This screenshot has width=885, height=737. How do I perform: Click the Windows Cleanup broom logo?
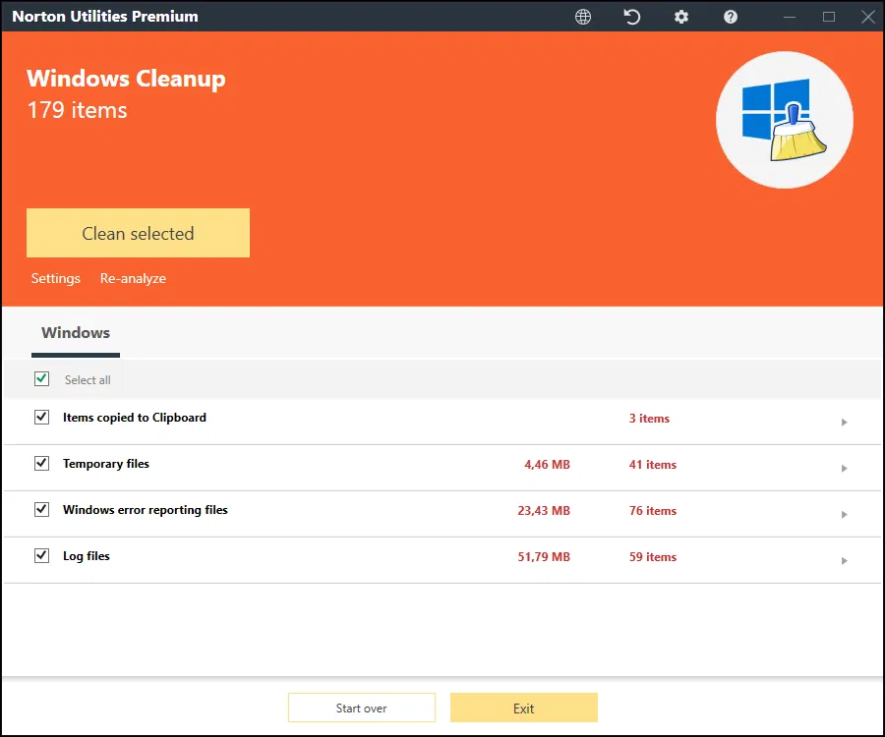785,120
